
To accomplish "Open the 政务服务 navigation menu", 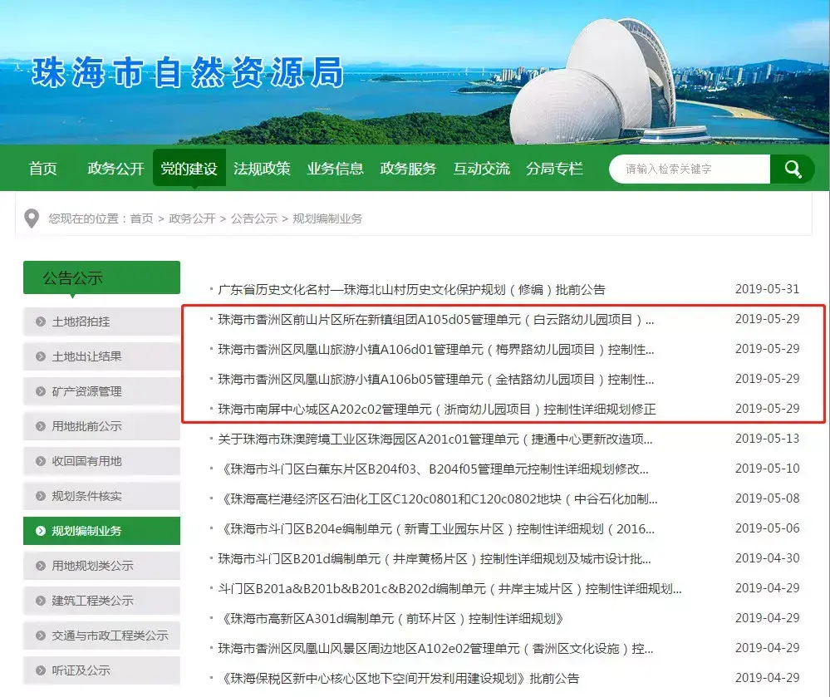I will click(408, 169).
